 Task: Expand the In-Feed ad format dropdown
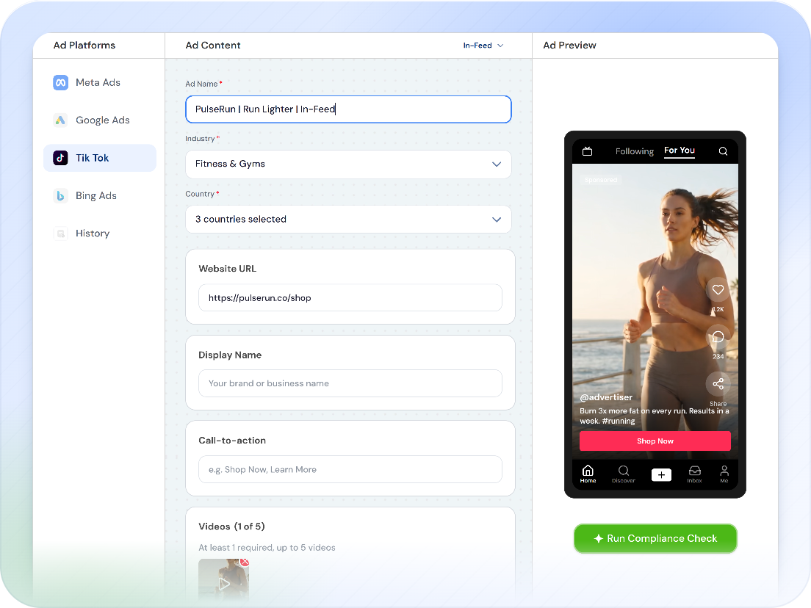483,46
